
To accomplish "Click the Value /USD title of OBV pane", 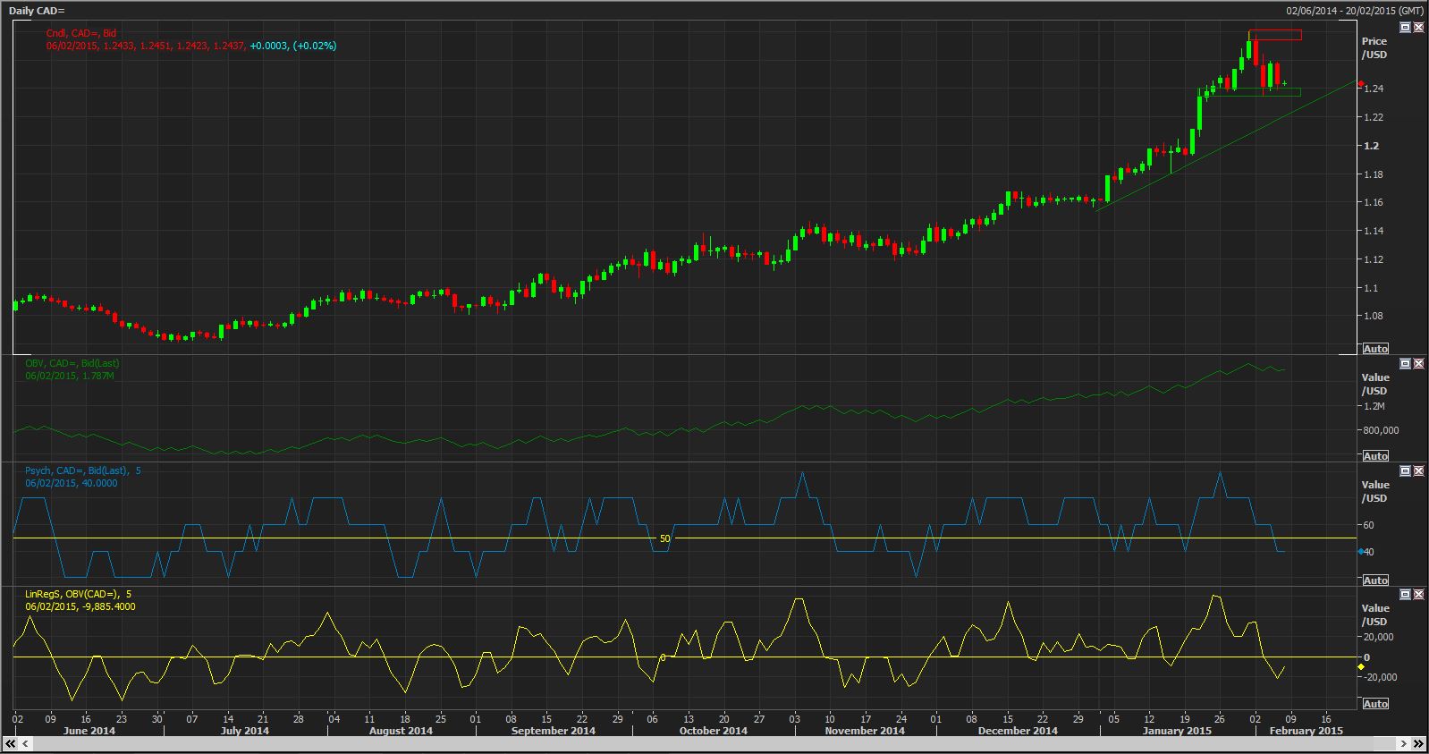I will click(x=1374, y=384).
